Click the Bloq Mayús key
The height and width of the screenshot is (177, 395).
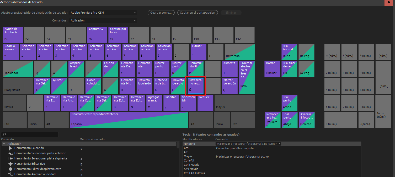(x=18, y=86)
